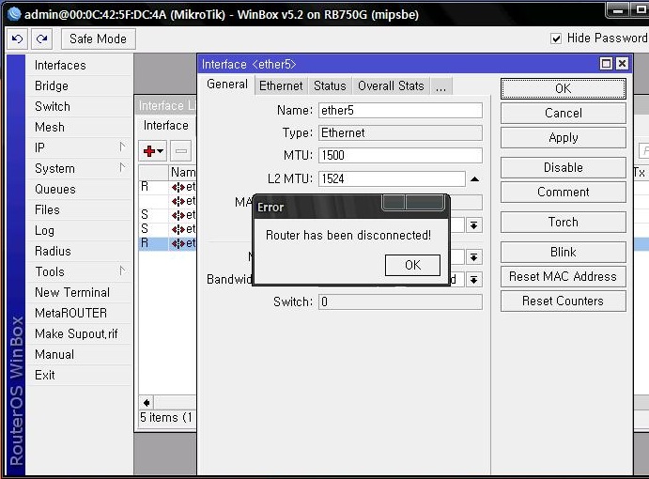Click the Blink button
The width and height of the screenshot is (649, 479).
coord(563,252)
